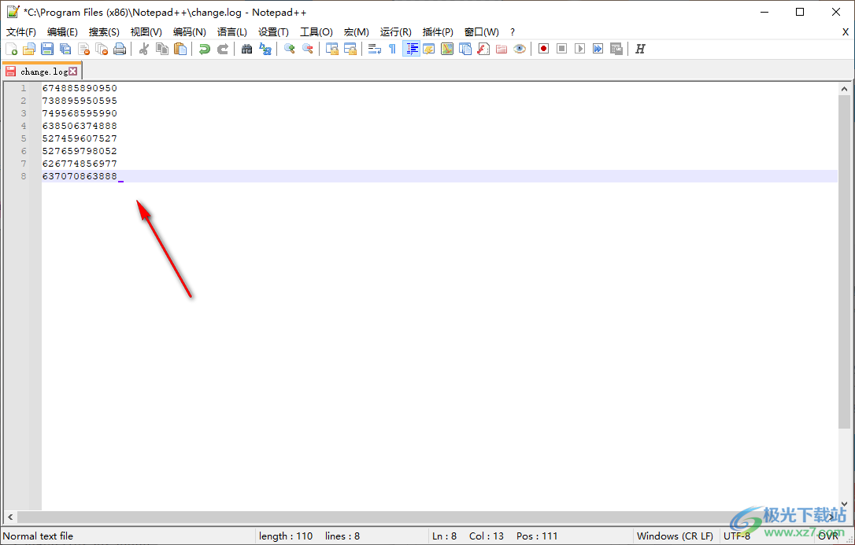Zoom out with the magnifier minus icon
This screenshot has width=855, height=545.
coord(308,49)
